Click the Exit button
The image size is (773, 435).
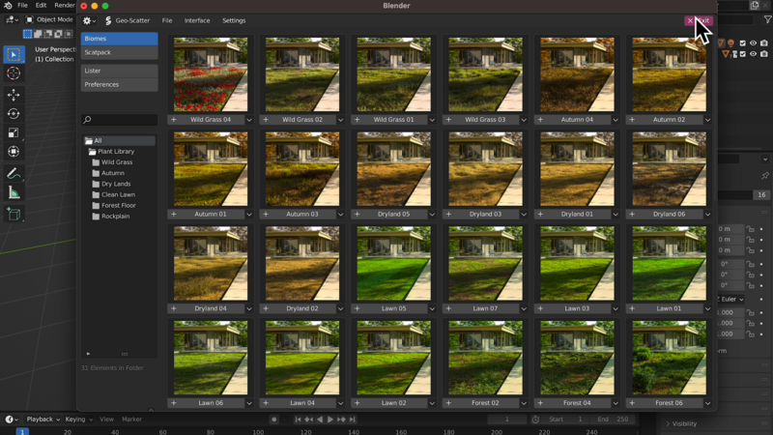pyautogui.click(x=699, y=20)
